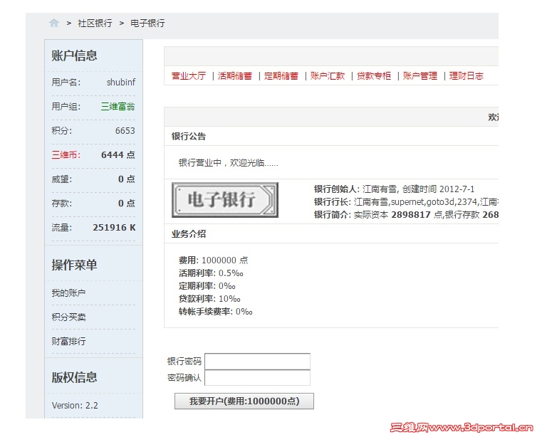Click the 银行密码 input field

click(257, 362)
